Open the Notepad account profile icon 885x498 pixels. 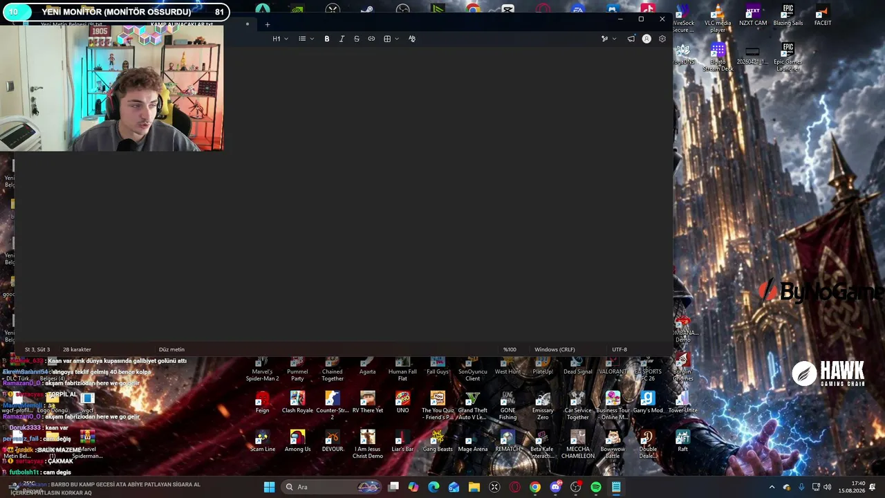tap(646, 39)
